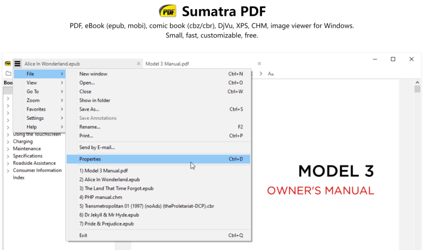Choose Exit from File menu
This screenshot has height=250, width=424.
(x=159, y=235)
